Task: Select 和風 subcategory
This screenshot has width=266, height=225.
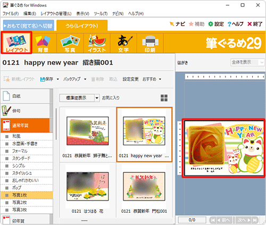Action: point(27,136)
